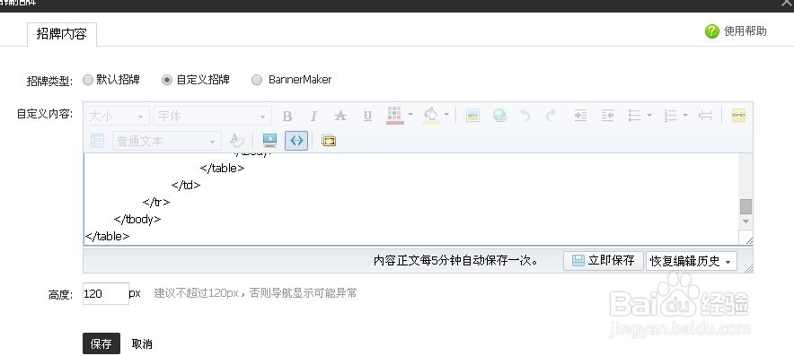
Task: Apply numbered list icon
Action: (670, 116)
